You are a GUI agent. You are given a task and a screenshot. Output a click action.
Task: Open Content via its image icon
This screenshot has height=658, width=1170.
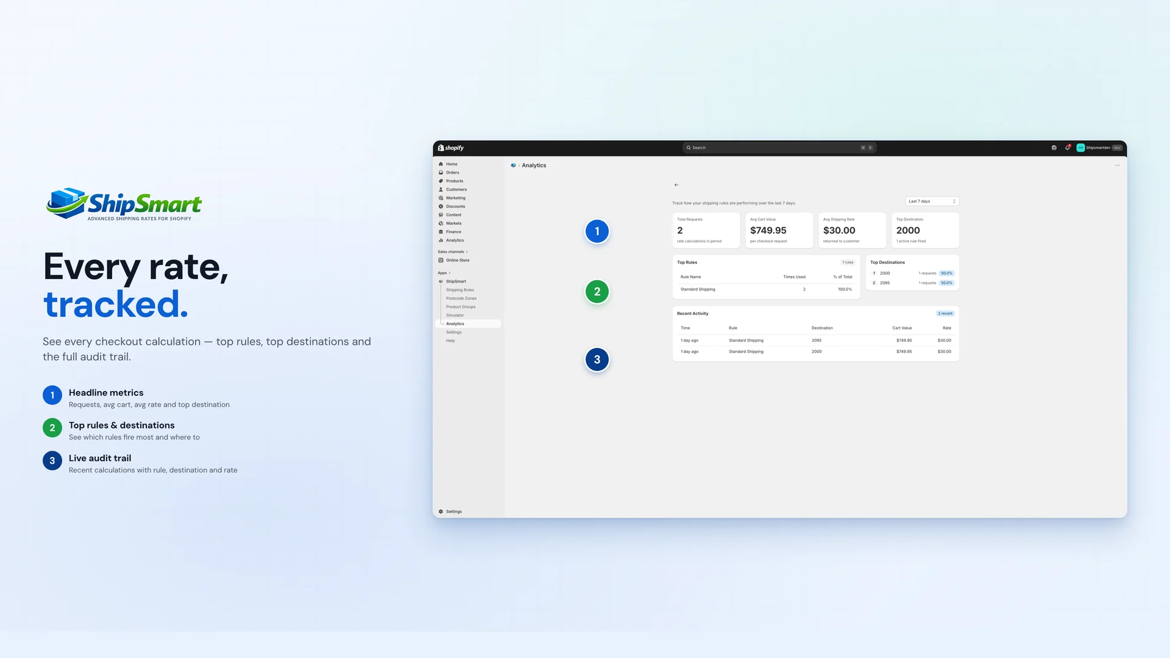click(x=441, y=215)
